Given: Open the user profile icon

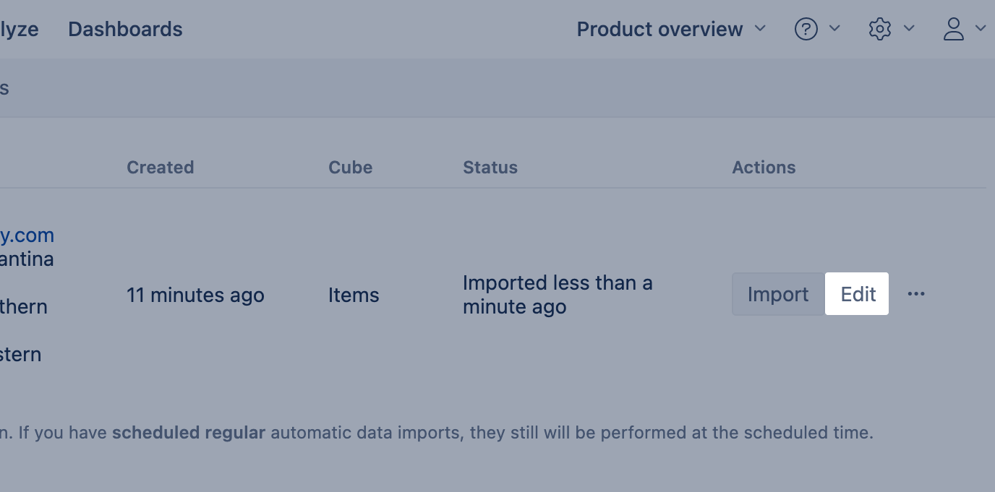Looking at the screenshot, I should (x=954, y=29).
